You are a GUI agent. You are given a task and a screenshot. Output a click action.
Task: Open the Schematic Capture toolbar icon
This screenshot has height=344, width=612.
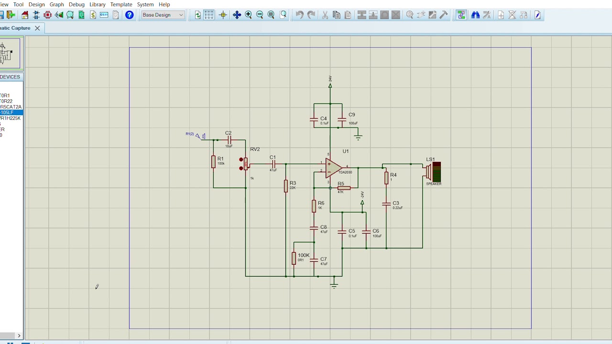36,15
